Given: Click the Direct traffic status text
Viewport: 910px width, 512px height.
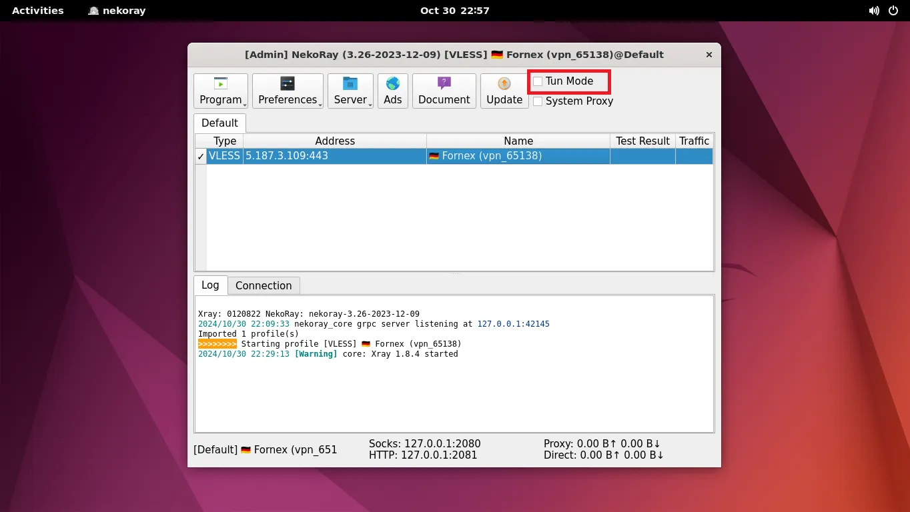Looking at the screenshot, I should 604,455.
